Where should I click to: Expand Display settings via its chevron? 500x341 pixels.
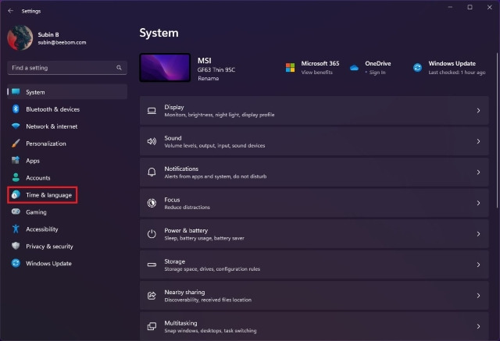point(478,111)
